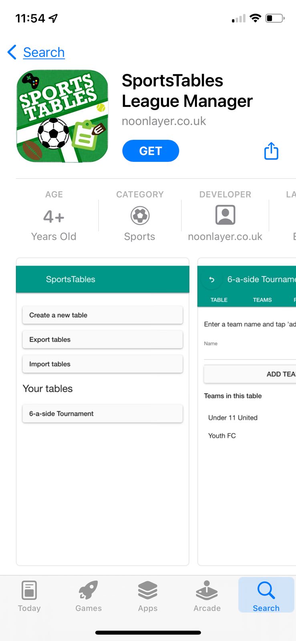The image size is (296, 641).
Task: Tap the 4+ age rating
Action: coord(54,217)
